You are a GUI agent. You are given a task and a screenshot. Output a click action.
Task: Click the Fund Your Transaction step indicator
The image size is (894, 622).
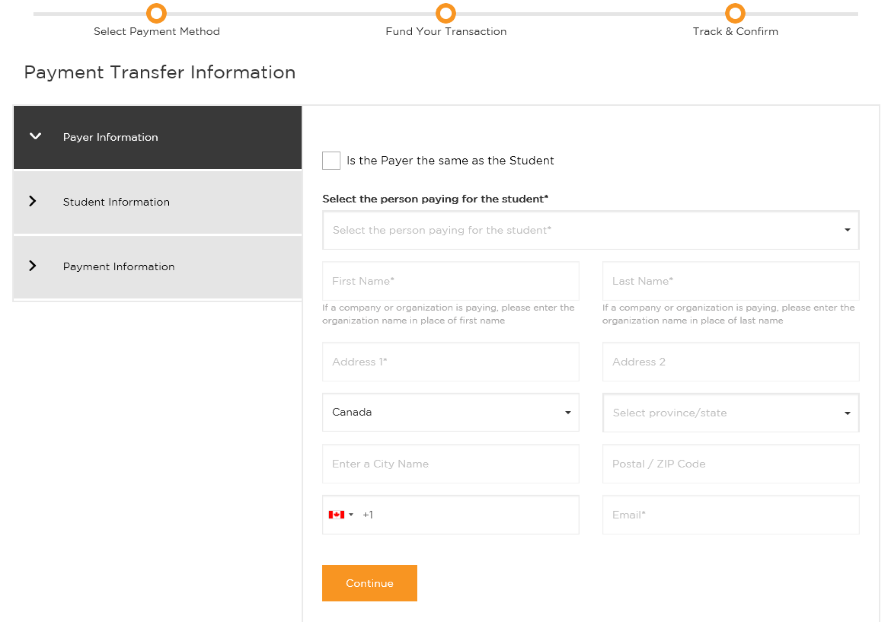tap(445, 13)
